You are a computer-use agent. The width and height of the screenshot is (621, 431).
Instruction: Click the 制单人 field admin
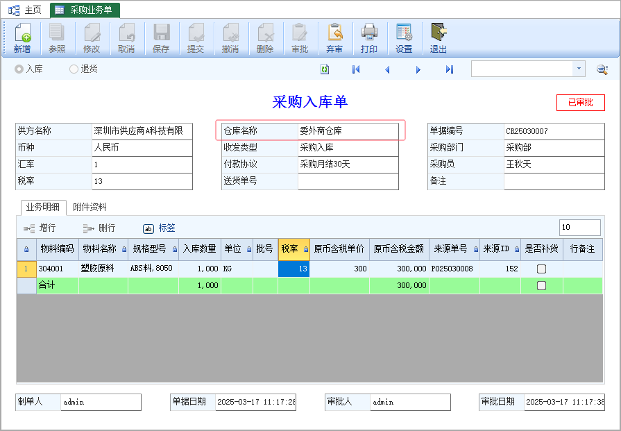(101, 402)
